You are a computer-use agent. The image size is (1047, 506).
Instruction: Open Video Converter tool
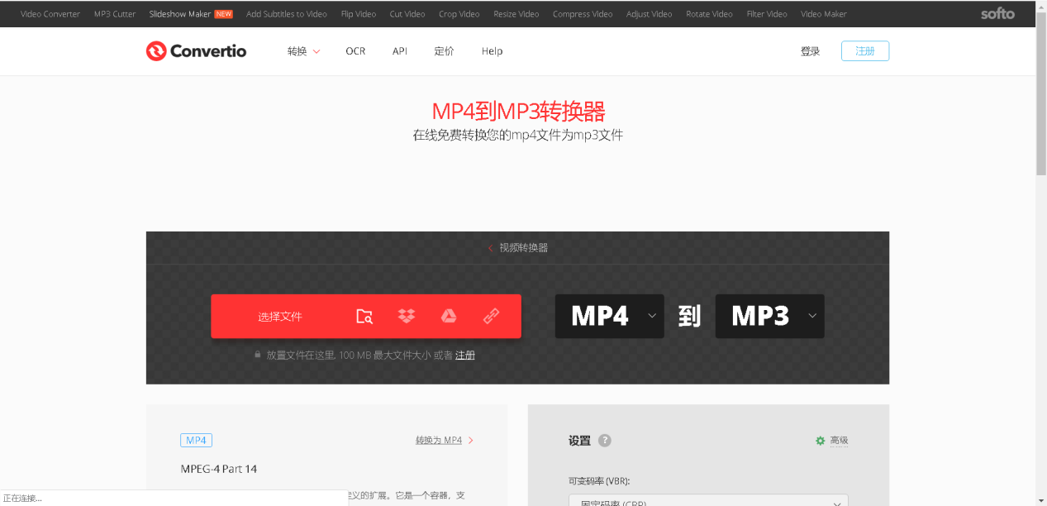click(x=50, y=14)
